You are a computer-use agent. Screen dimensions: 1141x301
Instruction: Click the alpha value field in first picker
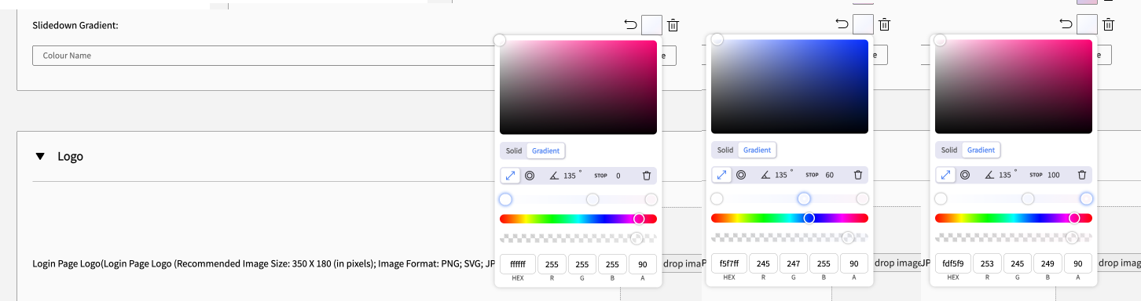(x=643, y=265)
